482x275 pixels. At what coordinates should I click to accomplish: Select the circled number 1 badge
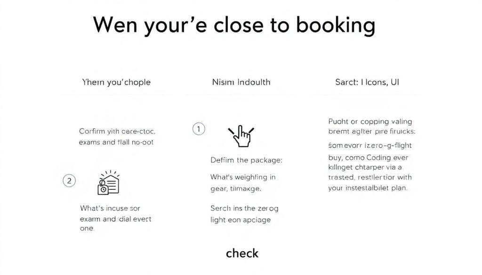point(199,129)
